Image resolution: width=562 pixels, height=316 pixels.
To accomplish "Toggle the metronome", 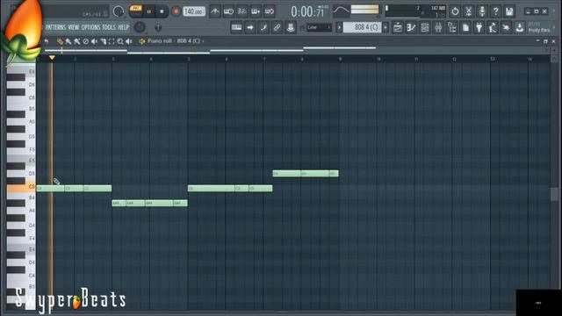I will coord(214,11).
